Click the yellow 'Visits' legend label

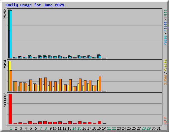tap(165, 65)
